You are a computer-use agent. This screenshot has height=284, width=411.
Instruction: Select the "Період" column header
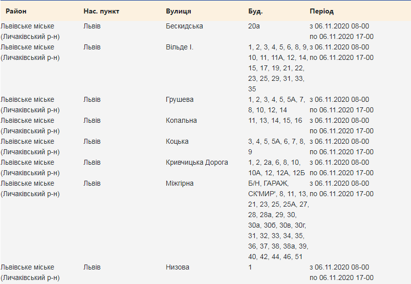pyautogui.click(x=322, y=11)
